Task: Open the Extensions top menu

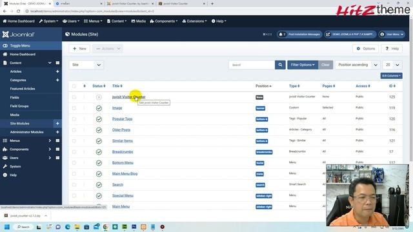Action: tap(194, 21)
